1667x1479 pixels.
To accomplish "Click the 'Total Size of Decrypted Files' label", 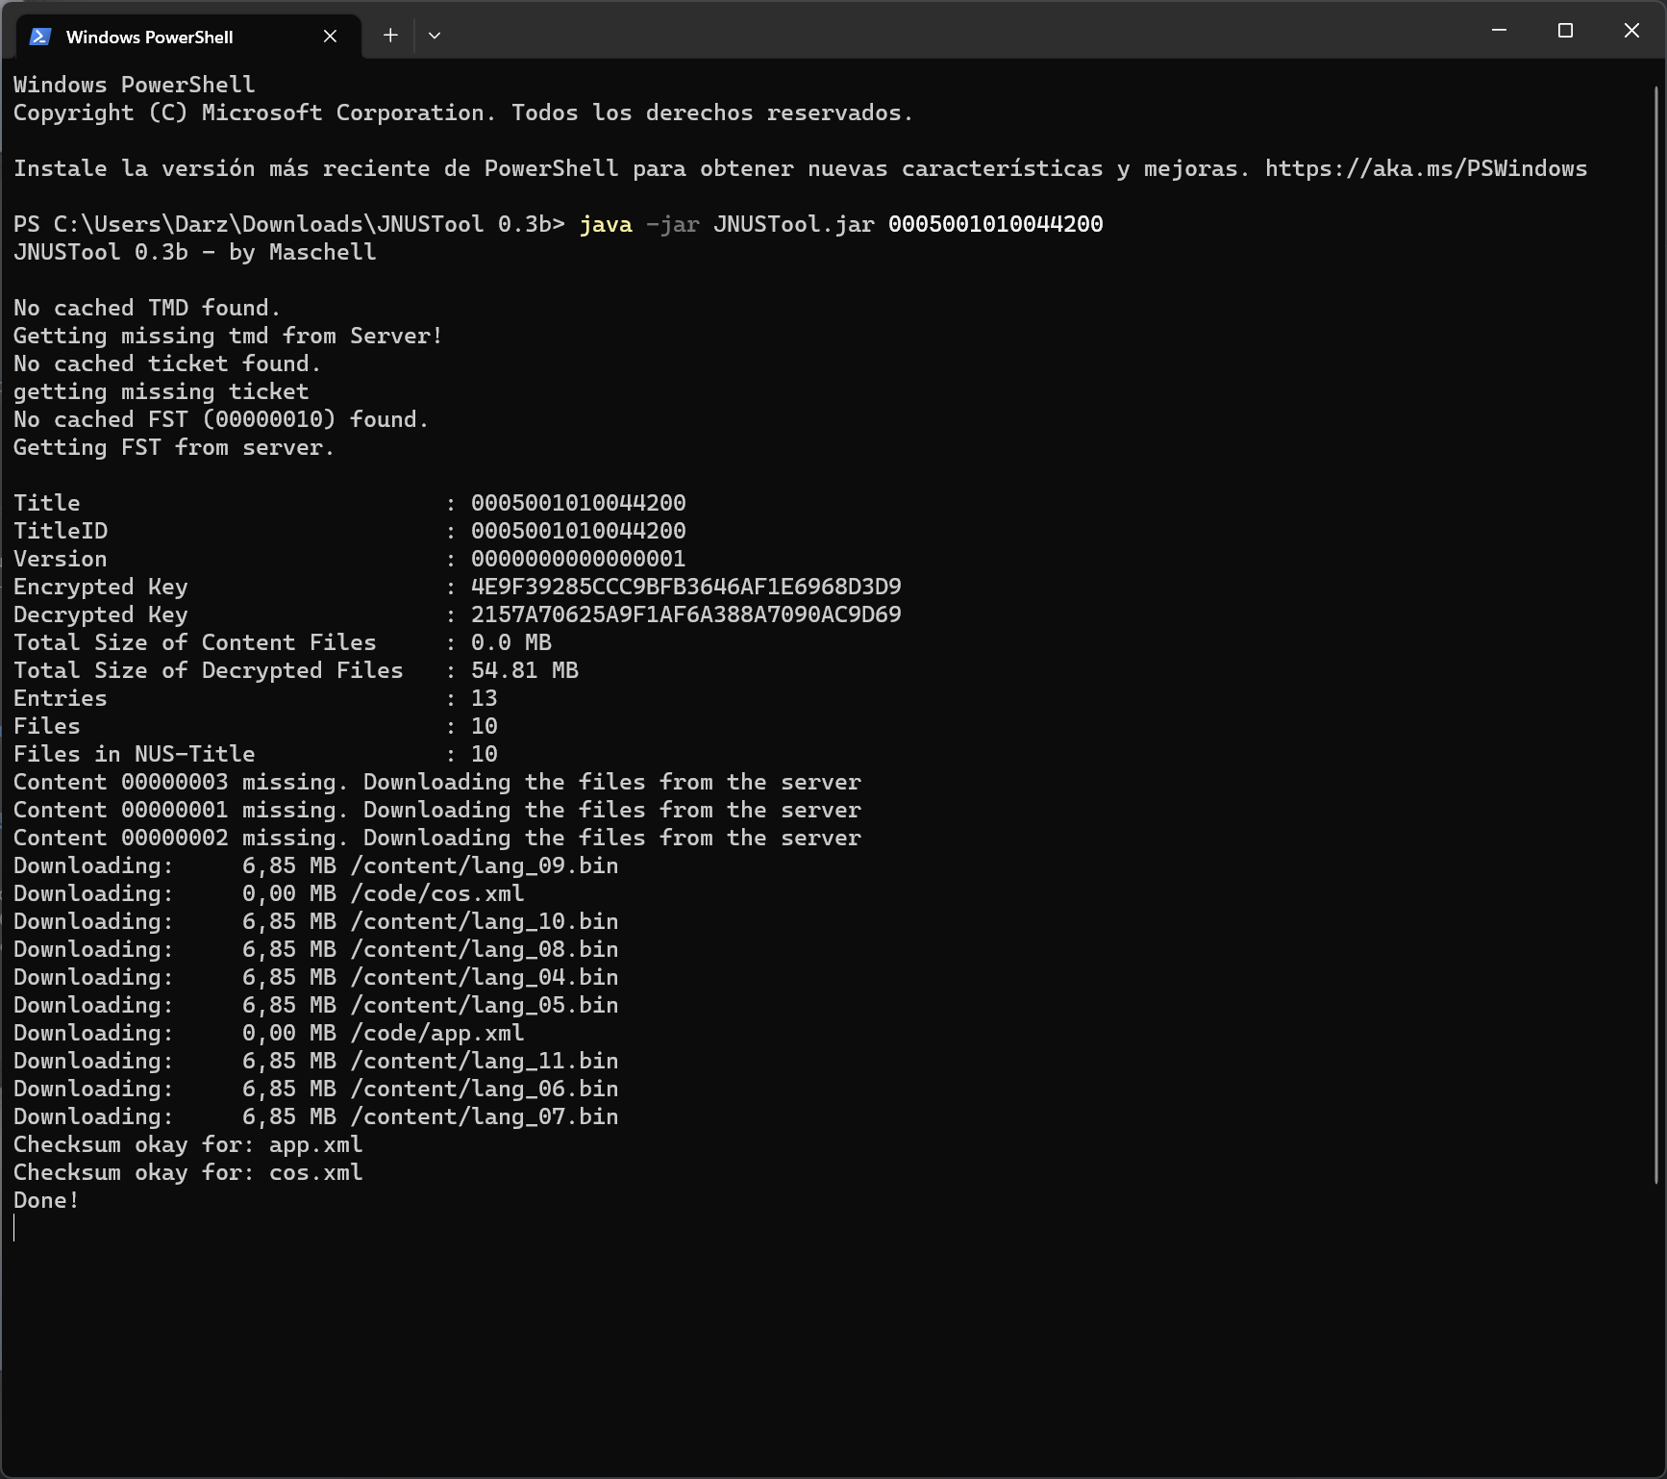I will click(209, 670).
